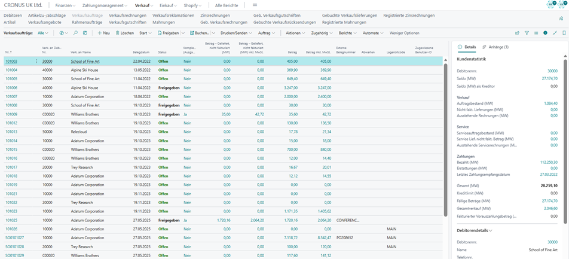The width and height of the screenshot is (569, 259).
Task: Click the Neu plus button
Action: click(x=104, y=33)
